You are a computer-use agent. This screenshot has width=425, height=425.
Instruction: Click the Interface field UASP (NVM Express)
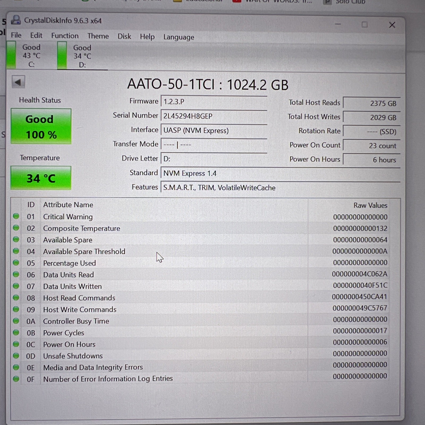pos(214,130)
